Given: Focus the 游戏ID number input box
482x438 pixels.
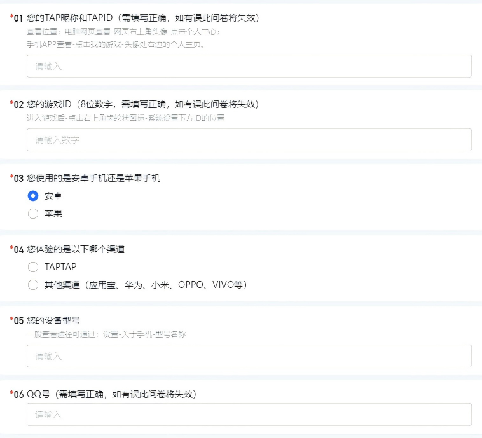Looking at the screenshot, I should click(x=249, y=140).
